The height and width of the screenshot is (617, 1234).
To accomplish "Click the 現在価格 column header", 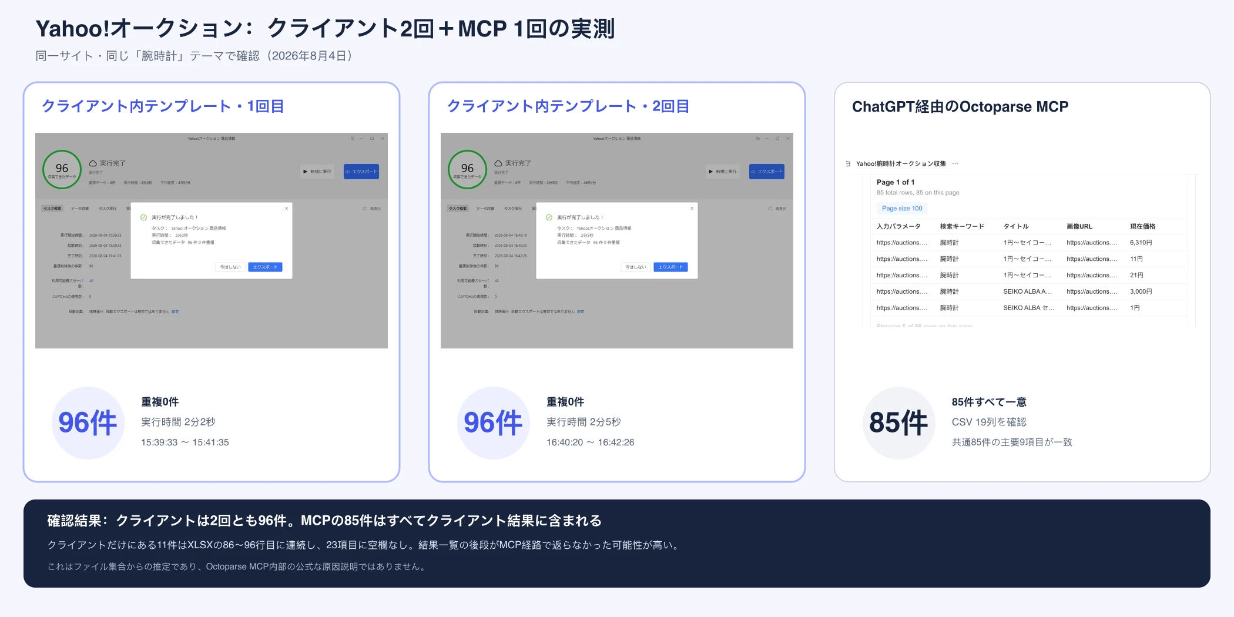I will tap(1142, 226).
